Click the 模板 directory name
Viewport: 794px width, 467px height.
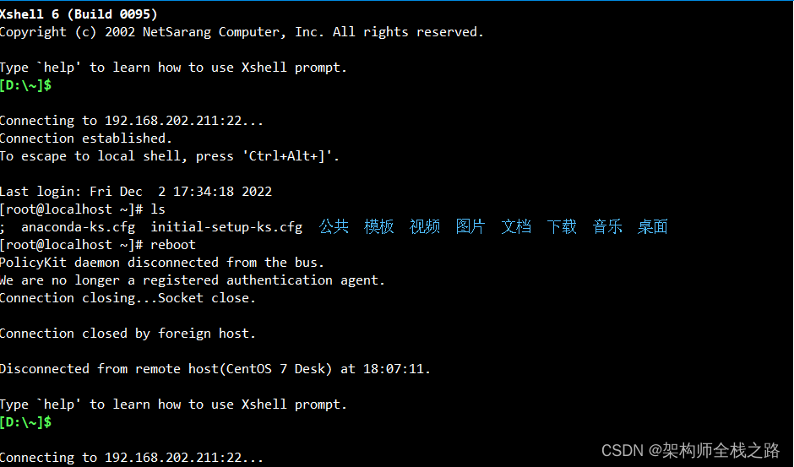point(379,226)
